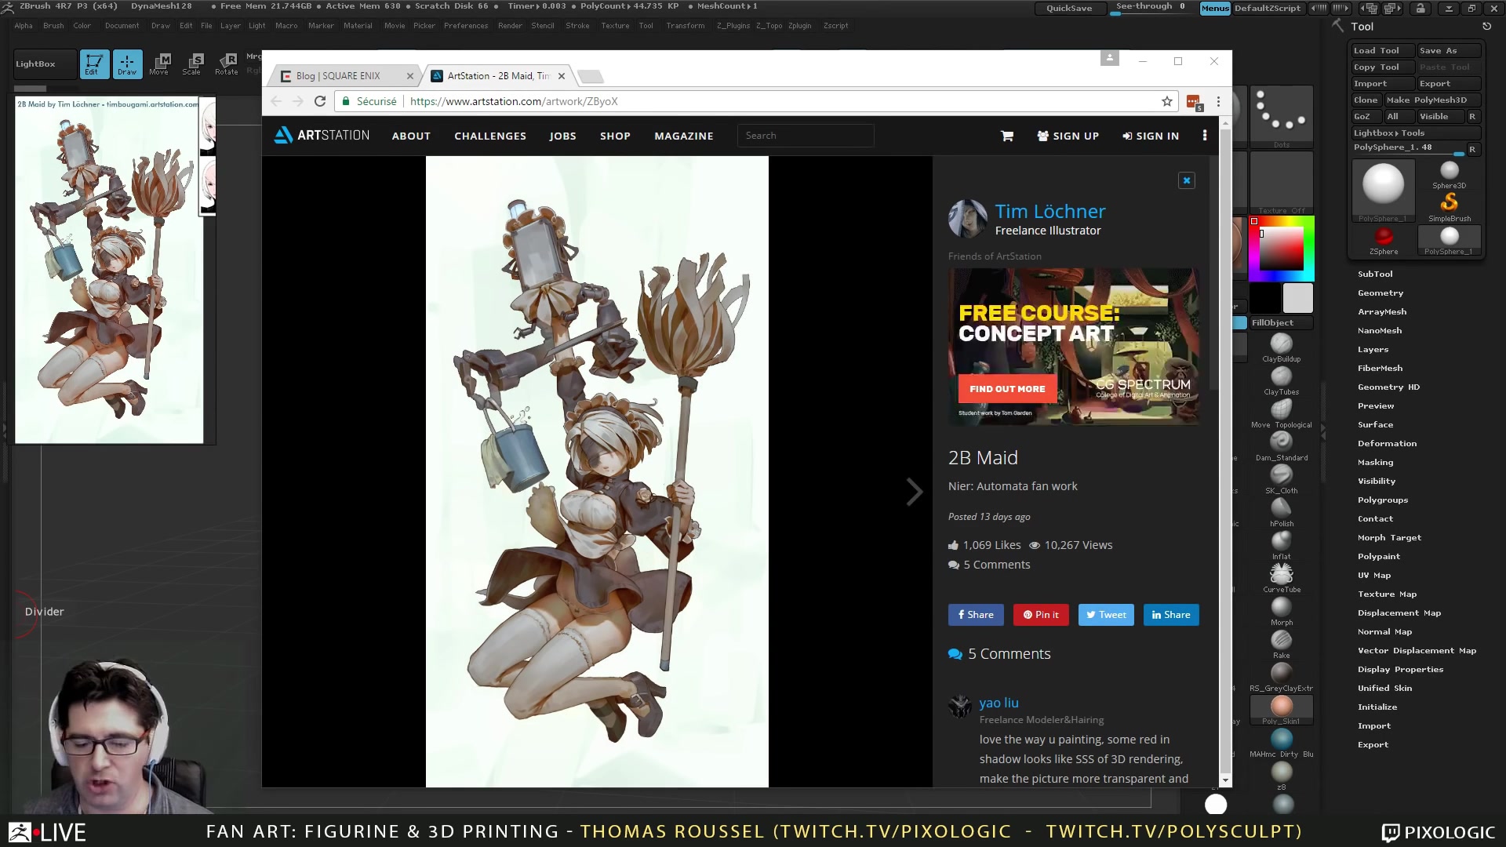Expand the Polypaint section
Viewport: 1506px width, 847px height.
click(x=1378, y=556)
